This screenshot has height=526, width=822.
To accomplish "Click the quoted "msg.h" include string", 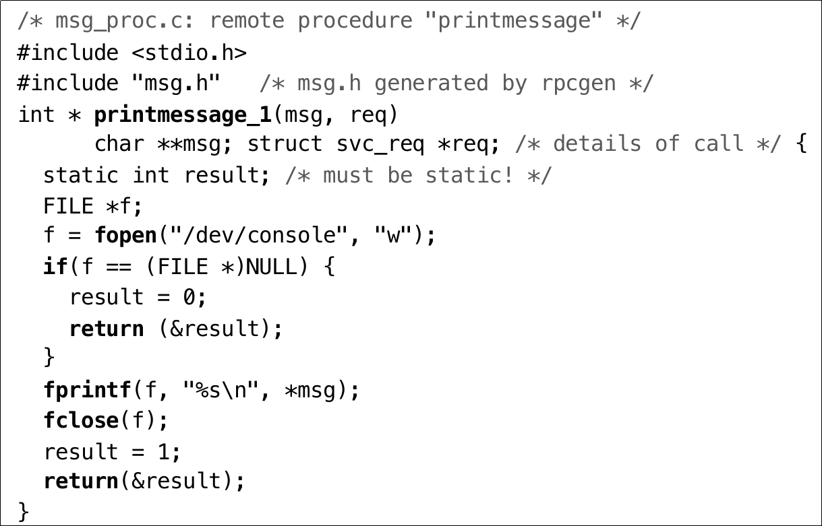I will [x=175, y=84].
